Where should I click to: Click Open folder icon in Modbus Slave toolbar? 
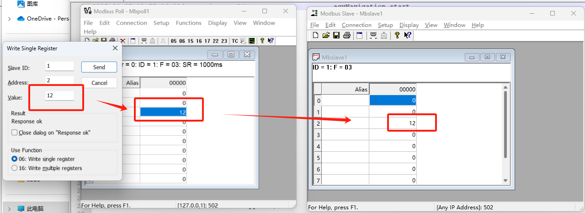click(326, 35)
